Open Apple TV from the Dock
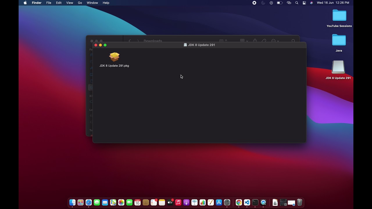Image resolution: width=372 pixels, height=209 pixels. [x=170, y=202]
